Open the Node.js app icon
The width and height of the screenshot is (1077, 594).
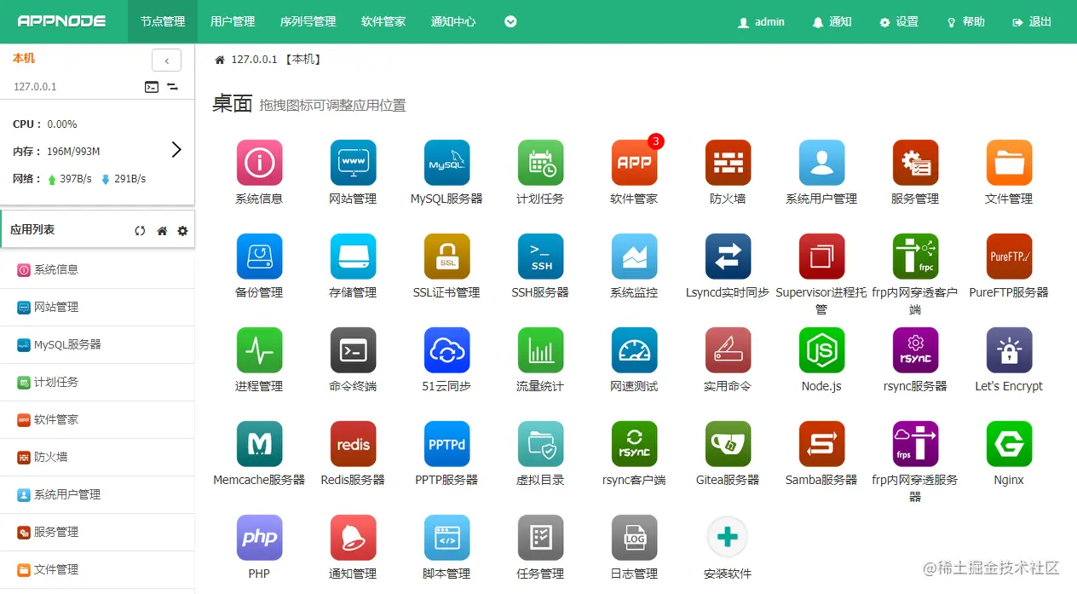821,350
